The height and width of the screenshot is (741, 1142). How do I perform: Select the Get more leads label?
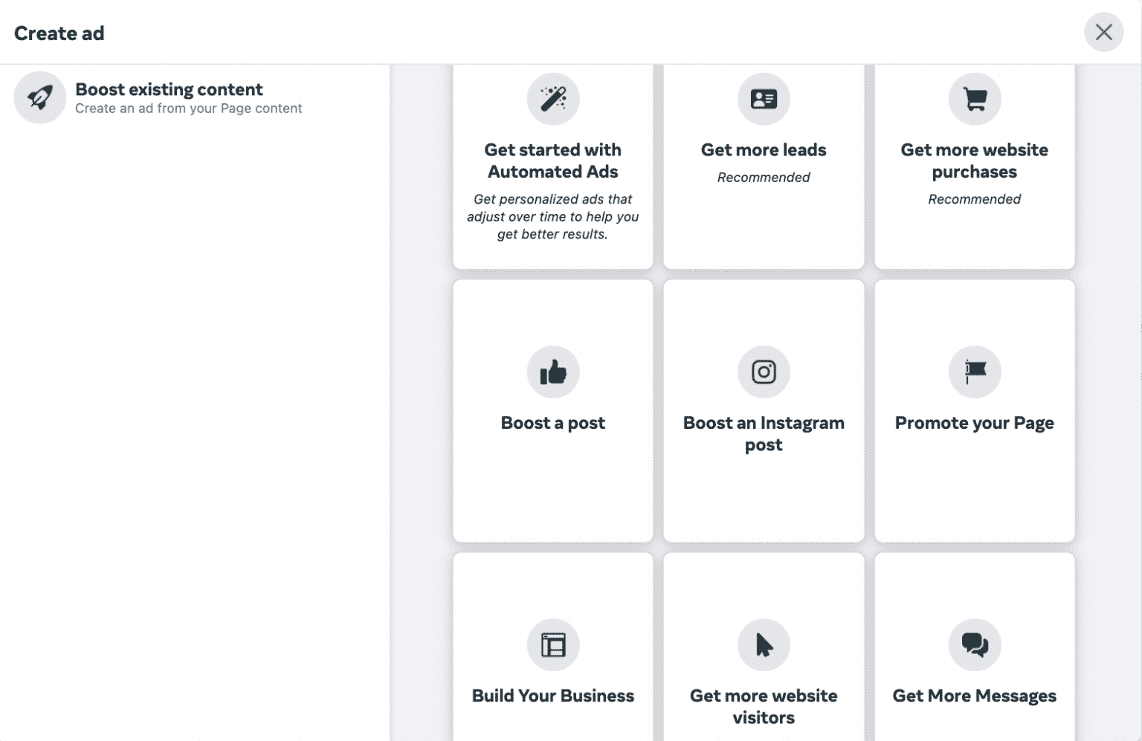click(764, 150)
